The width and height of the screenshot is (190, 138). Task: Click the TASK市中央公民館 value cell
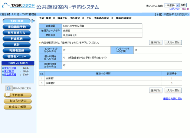(x=102, y=26)
